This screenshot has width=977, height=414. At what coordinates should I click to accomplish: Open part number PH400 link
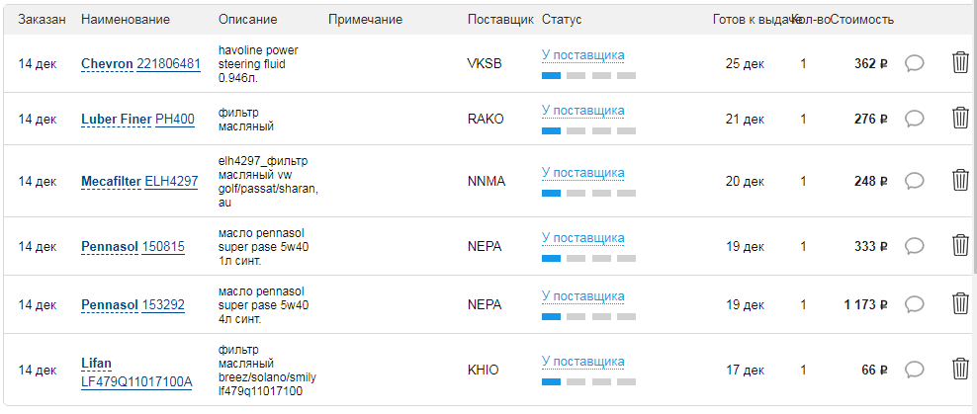(x=174, y=119)
